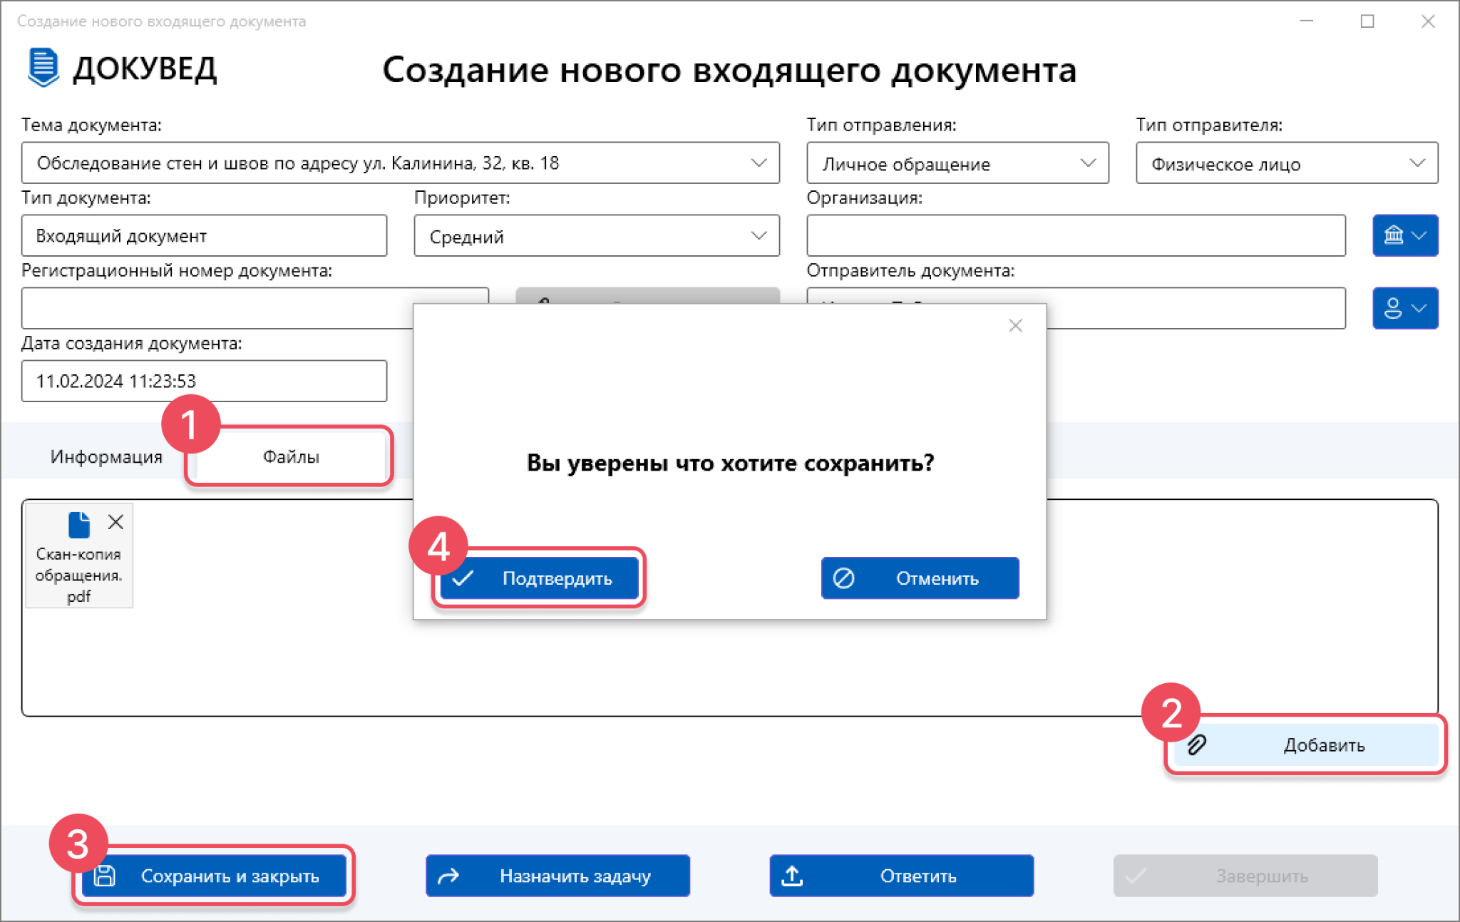1460x922 pixels.
Task: Click the PDF file icon of Скан-копия обращения
Action: coord(79,525)
